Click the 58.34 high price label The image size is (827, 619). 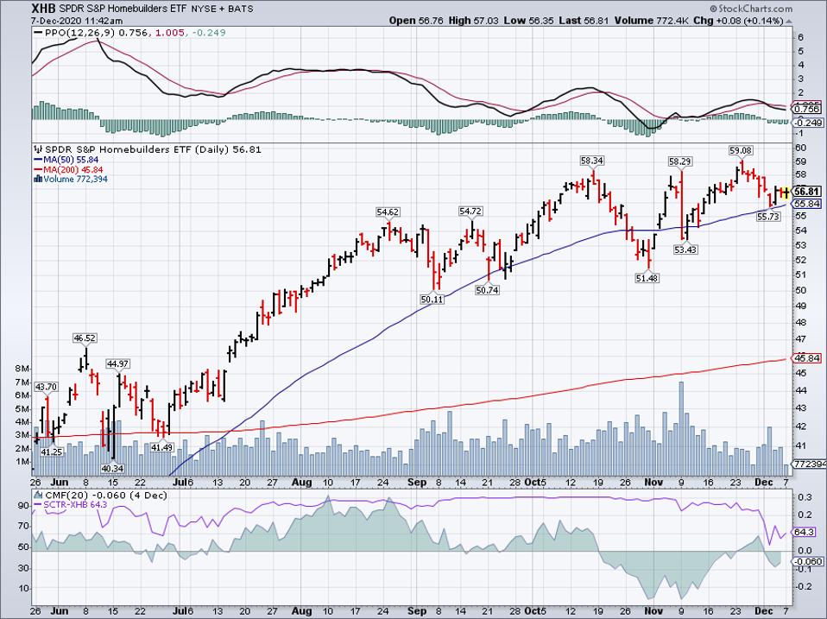[592, 161]
